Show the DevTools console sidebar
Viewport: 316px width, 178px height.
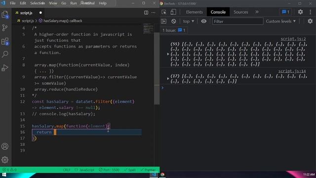pyautogui.click(x=164, y=21)
